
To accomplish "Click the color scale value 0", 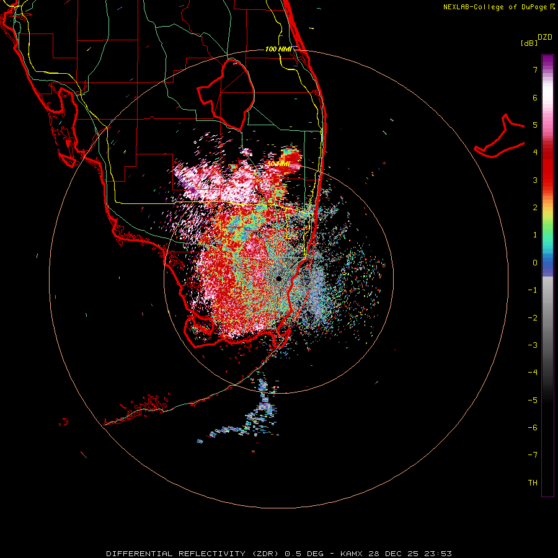I will 535,263.
